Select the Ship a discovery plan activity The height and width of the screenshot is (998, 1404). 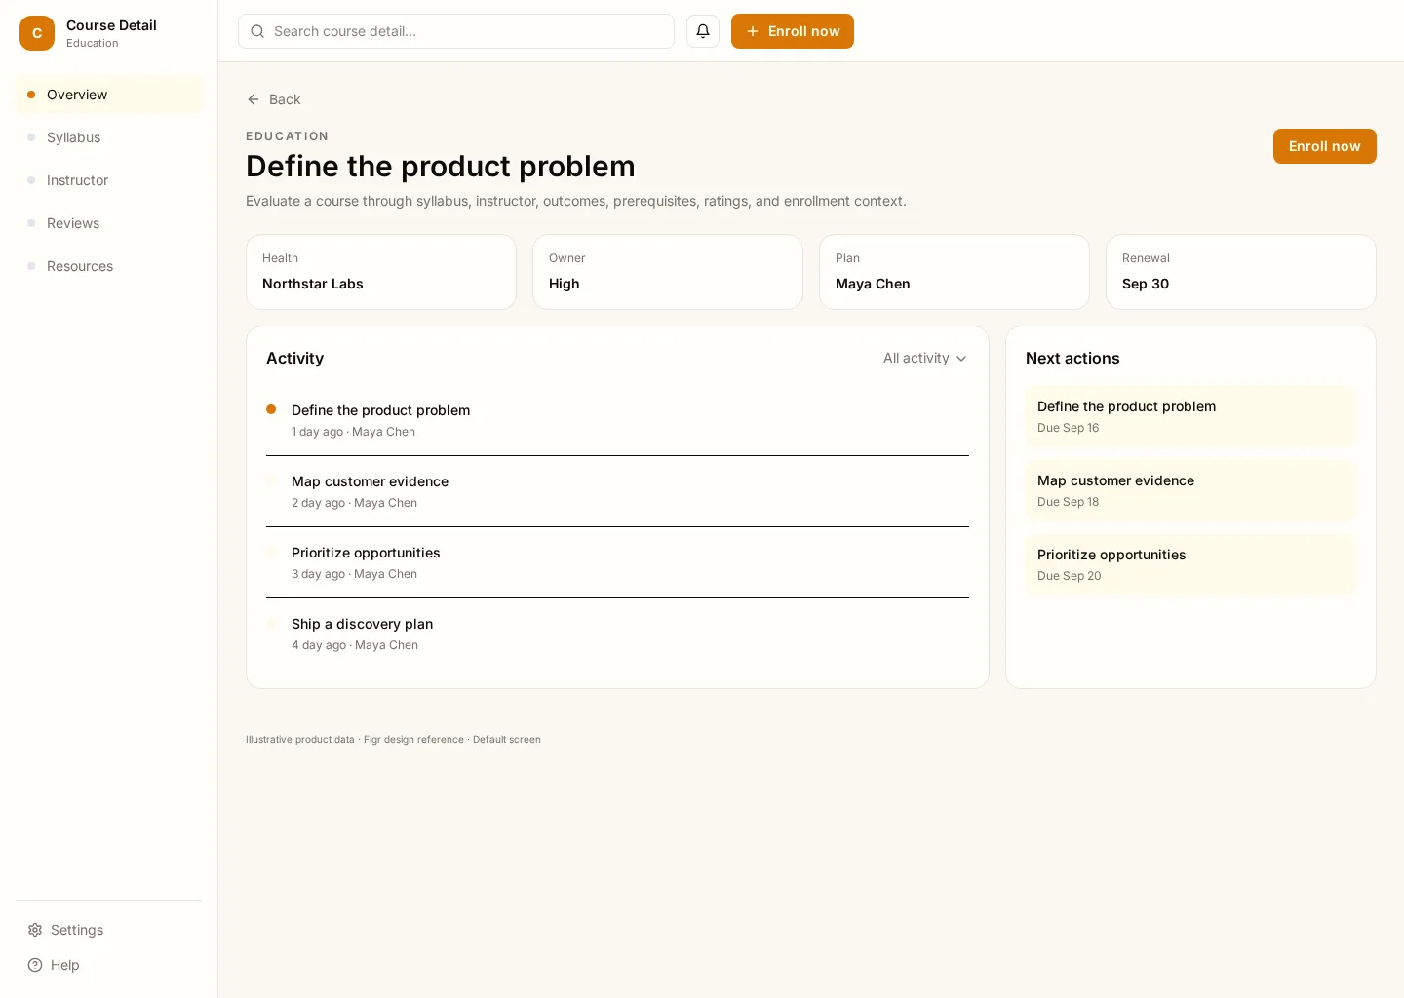click(x=617, y=633)
